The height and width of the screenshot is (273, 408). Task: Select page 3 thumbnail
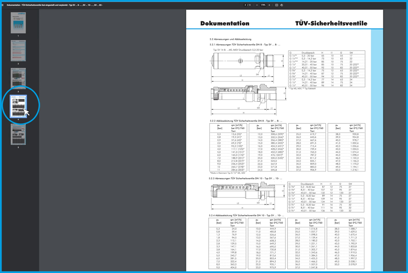(18, 79)
